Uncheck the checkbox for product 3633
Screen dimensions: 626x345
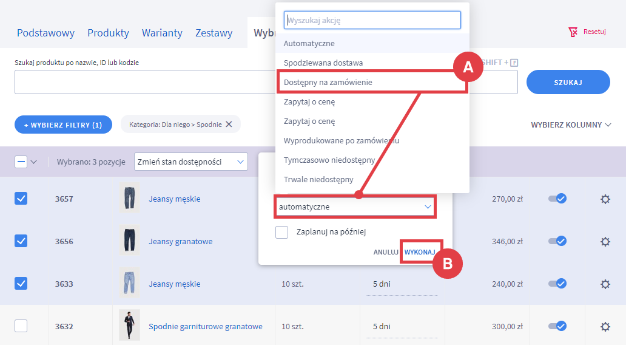(21, 284)
